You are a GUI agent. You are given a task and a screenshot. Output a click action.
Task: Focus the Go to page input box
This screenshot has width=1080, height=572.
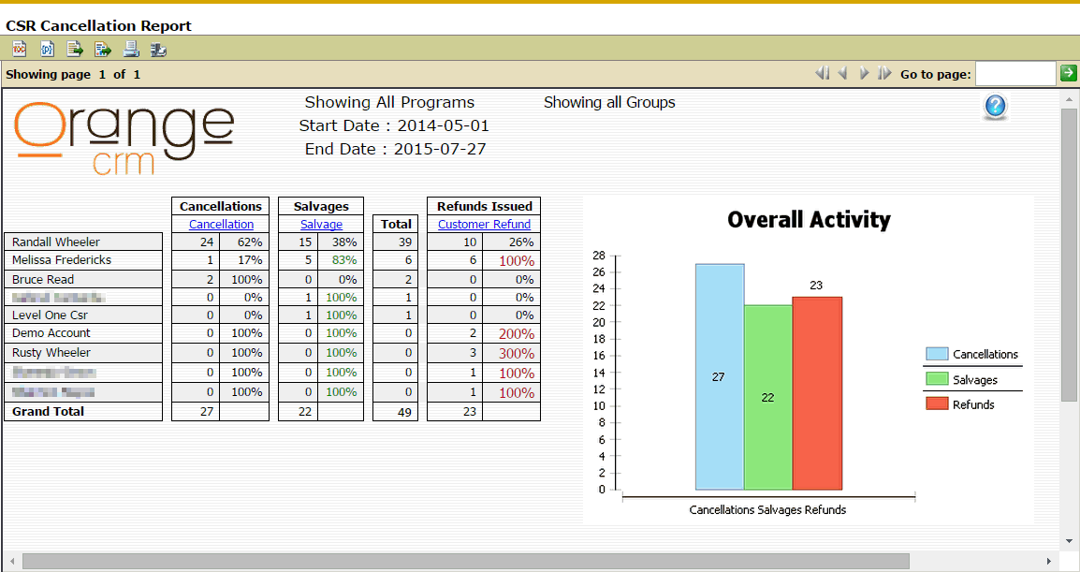[1015, 74]
